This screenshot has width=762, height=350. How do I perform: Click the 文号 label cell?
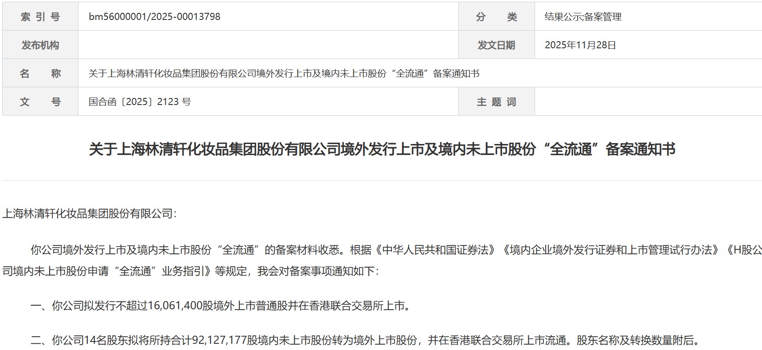coord(40,101)
